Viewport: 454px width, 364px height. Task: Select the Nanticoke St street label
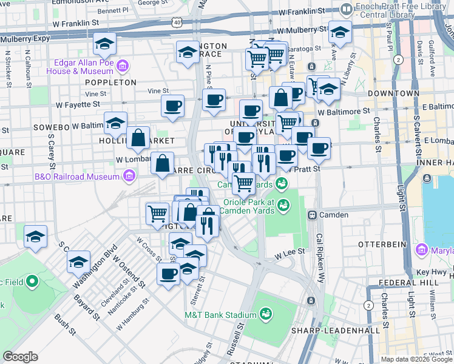pos(122,301)
